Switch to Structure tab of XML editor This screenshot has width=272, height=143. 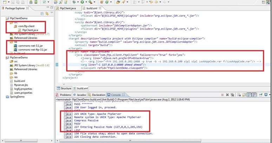(66, 88)
